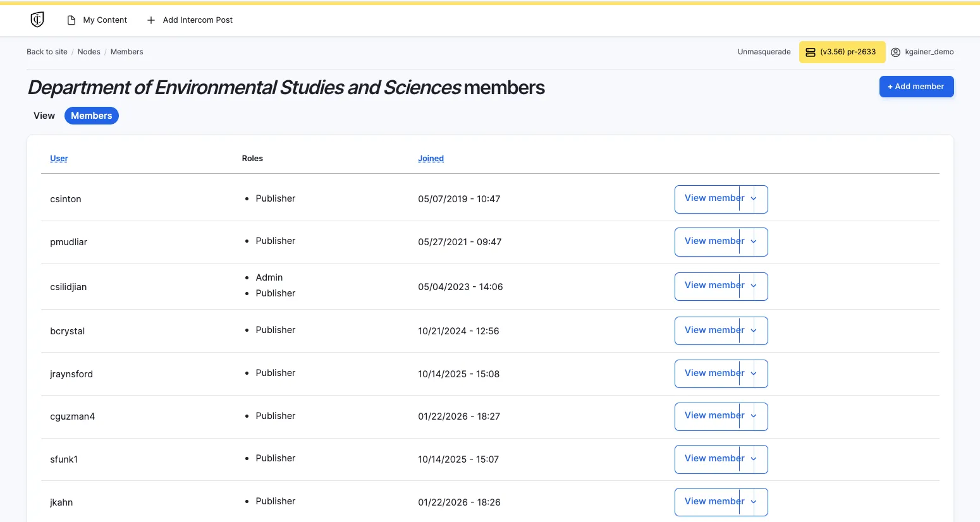Image resolution: width=980 pixels, height=522 pixels.
Task: Expand dropdown arrow for pmudliar row
Action: (754, 241)
